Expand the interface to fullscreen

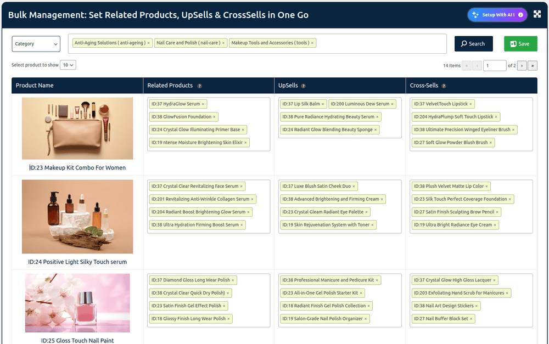coord(537,14)
